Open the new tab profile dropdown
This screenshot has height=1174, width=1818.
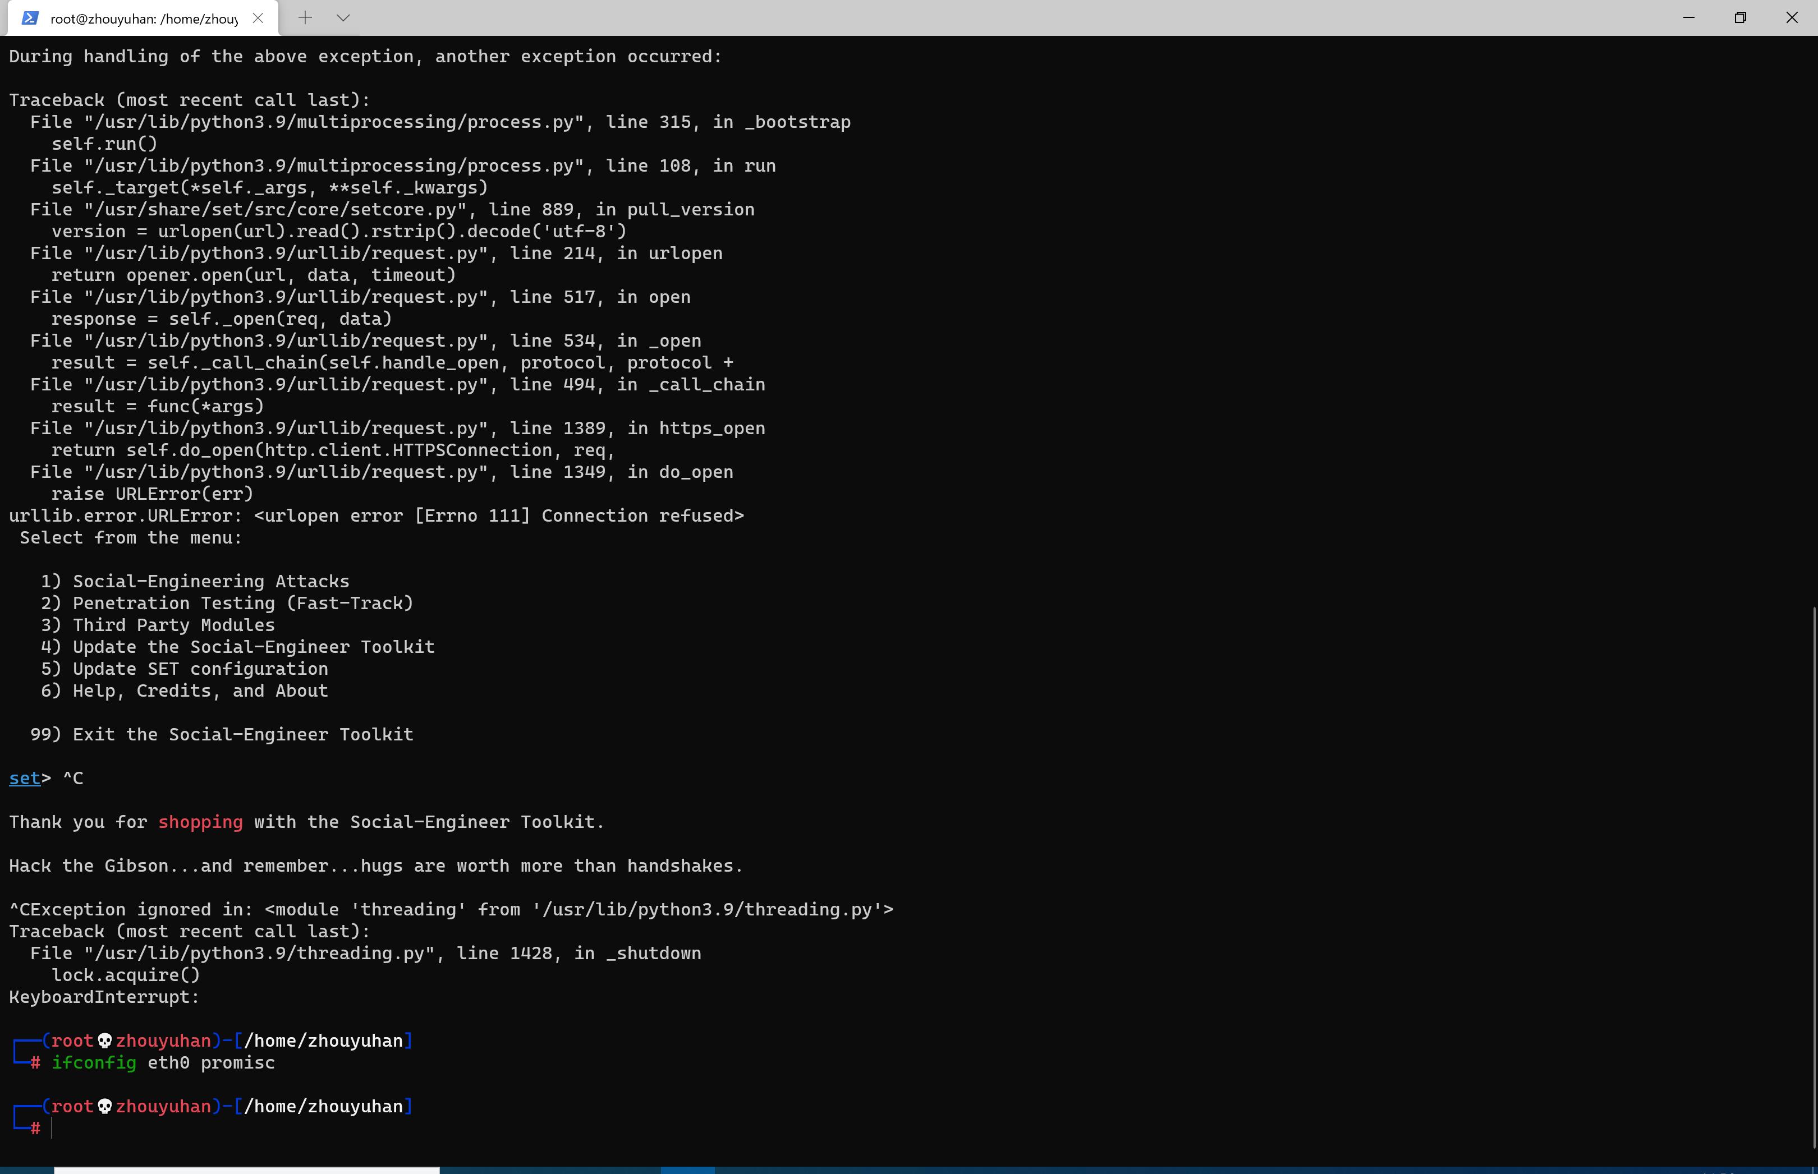(x=343, y=17)
